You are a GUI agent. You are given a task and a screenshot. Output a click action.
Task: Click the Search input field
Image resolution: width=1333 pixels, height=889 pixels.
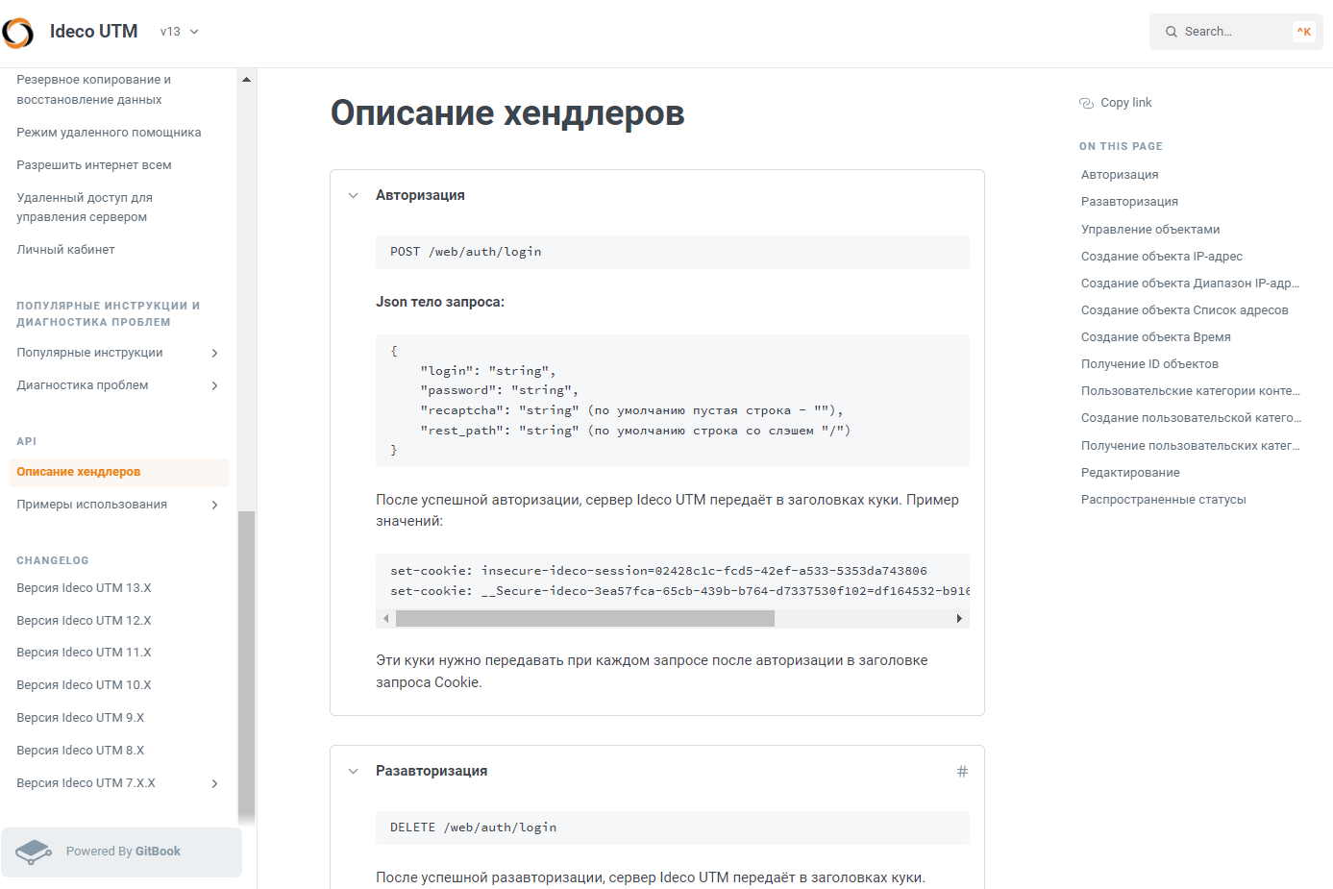tap(1236, 32)
